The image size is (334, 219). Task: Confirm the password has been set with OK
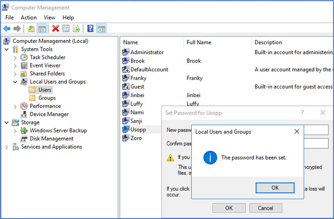[x=275, y=188]
